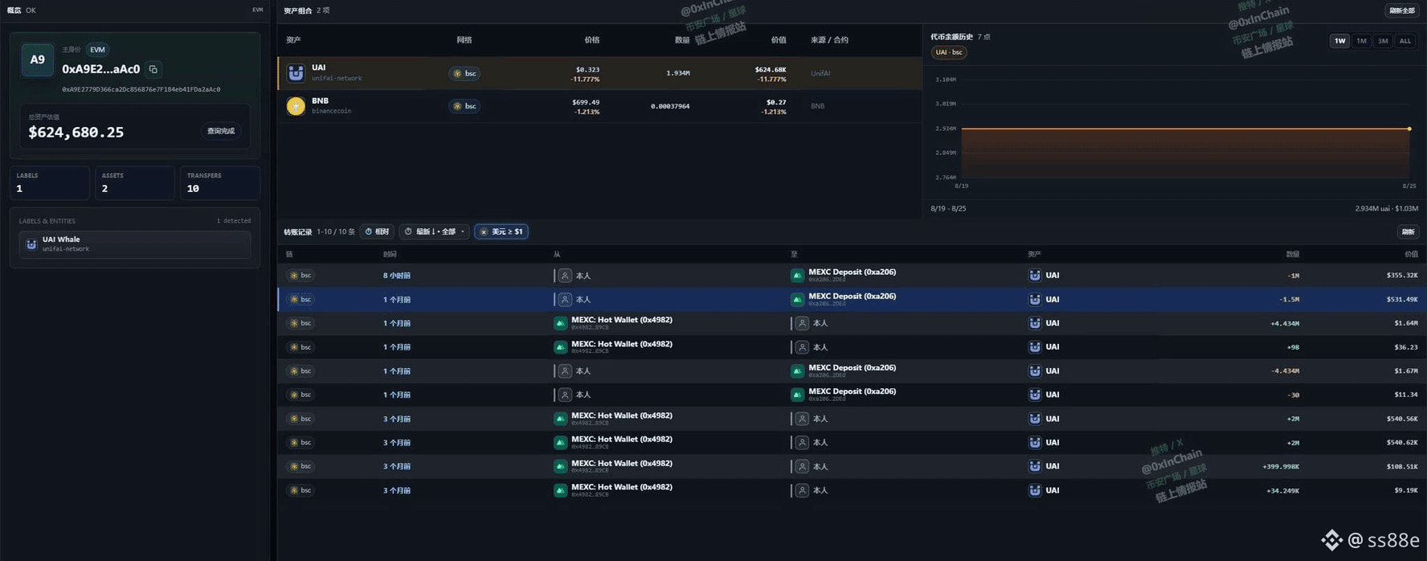1427x561 pixels.
Task: Click the bsc network badge in UAI row
Action: 464,73
